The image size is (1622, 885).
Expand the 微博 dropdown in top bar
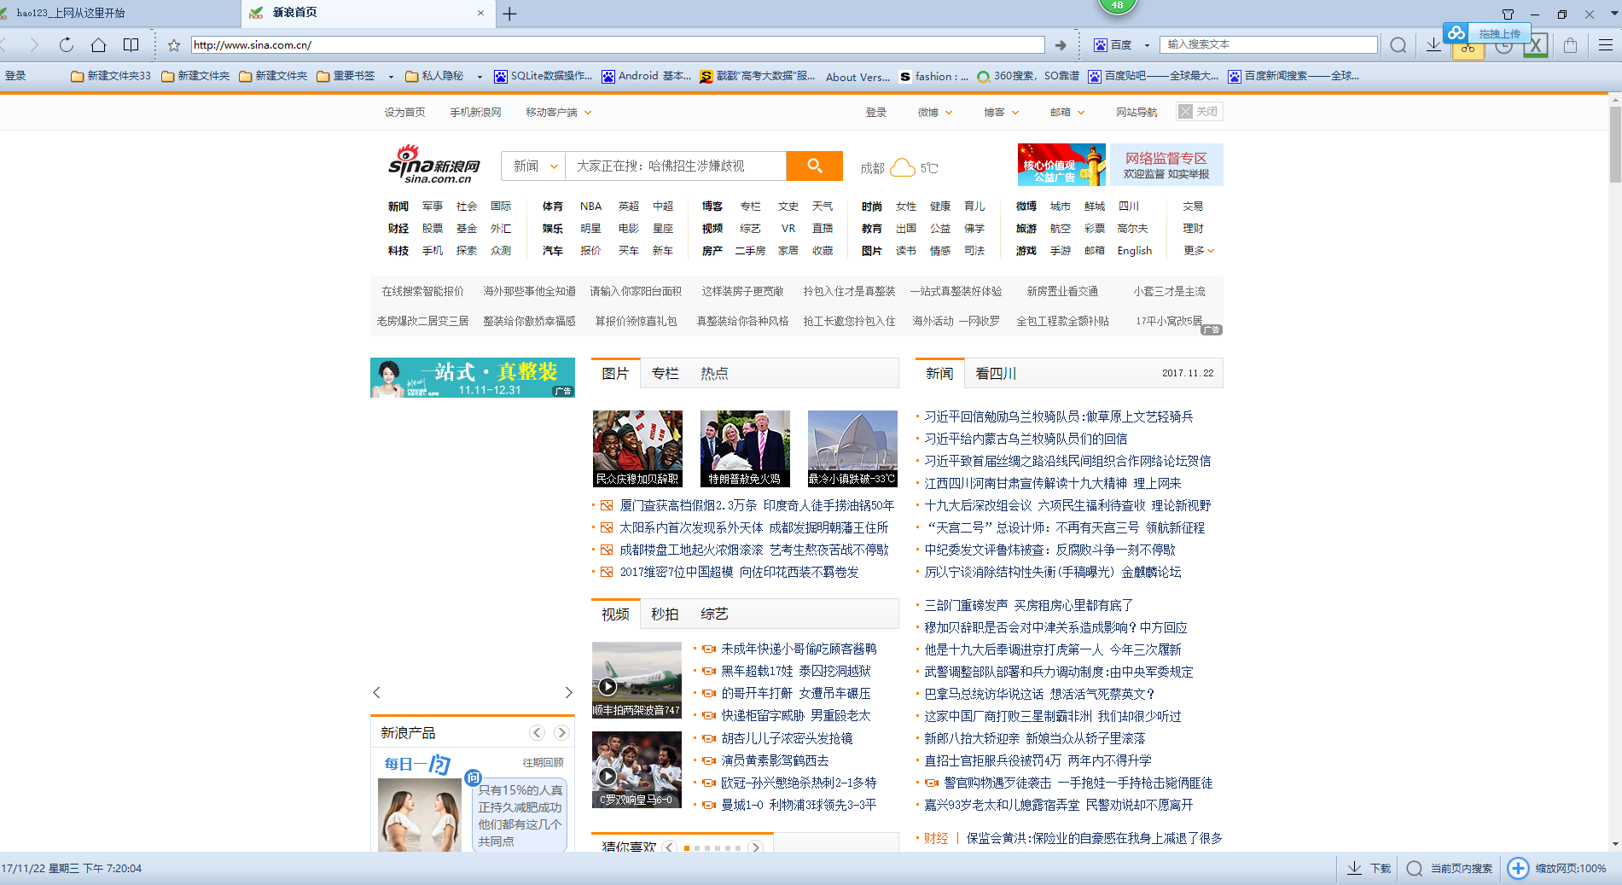[x=948, y=113]
